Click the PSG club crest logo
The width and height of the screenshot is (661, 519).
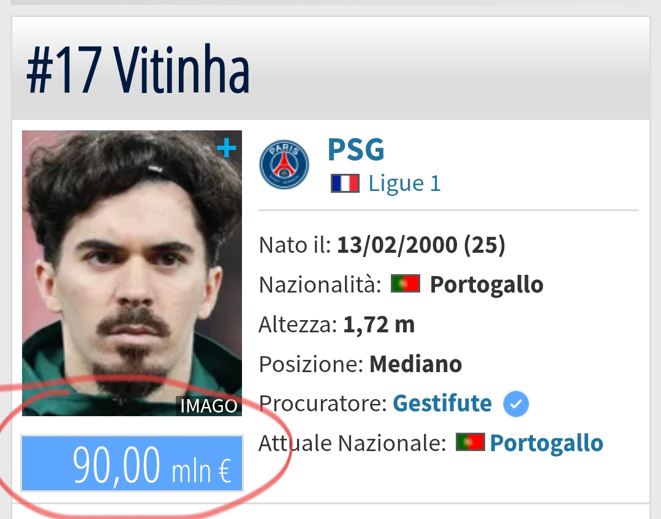click(x=284, y=164)
